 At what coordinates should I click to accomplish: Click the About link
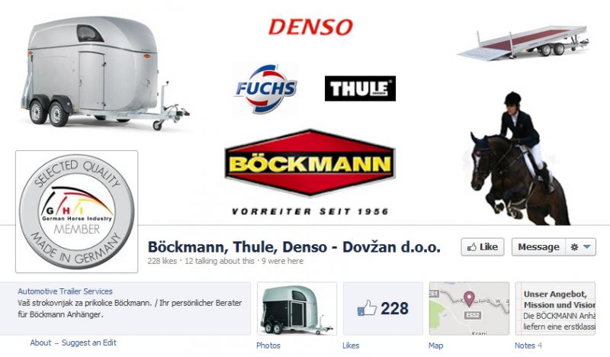[x=40, y=343]
